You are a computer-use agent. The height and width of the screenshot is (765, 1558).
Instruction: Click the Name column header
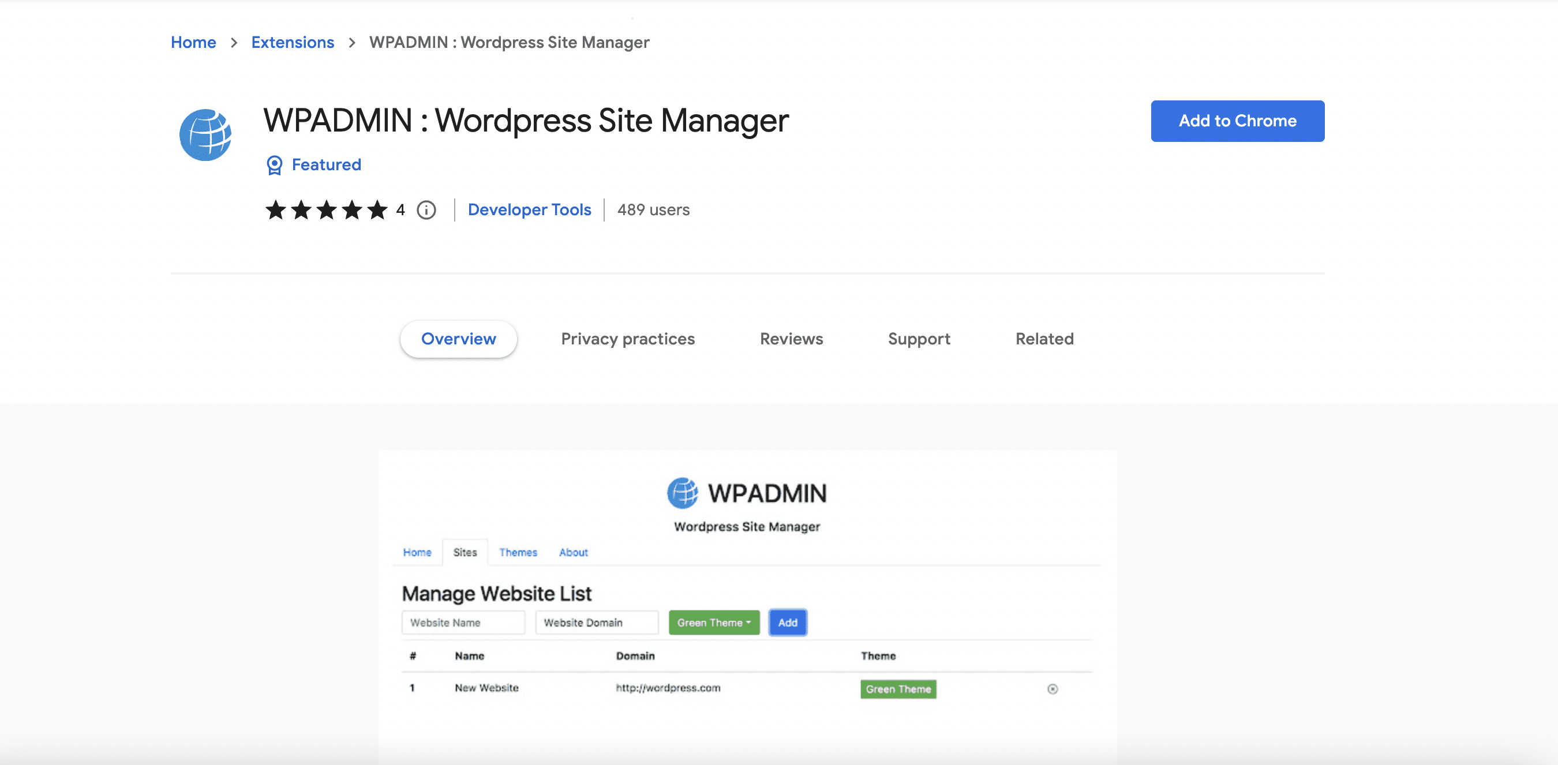click(x=469, y=656)
